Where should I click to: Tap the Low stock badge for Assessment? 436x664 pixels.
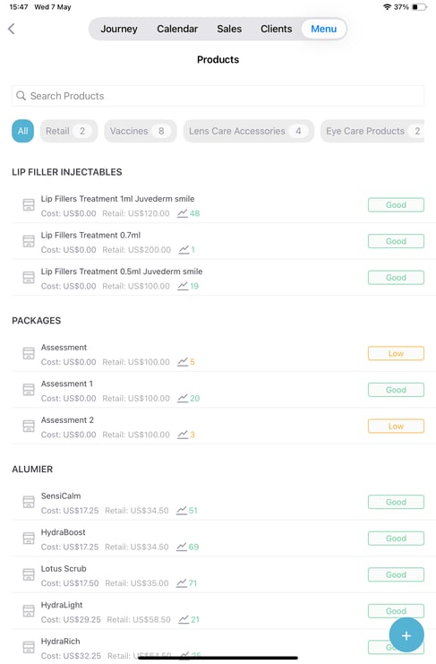[396, 353]
